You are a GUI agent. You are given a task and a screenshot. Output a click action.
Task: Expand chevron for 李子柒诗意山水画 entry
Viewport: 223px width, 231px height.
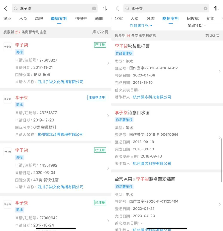pyautogui.click(x=220, y=138)
